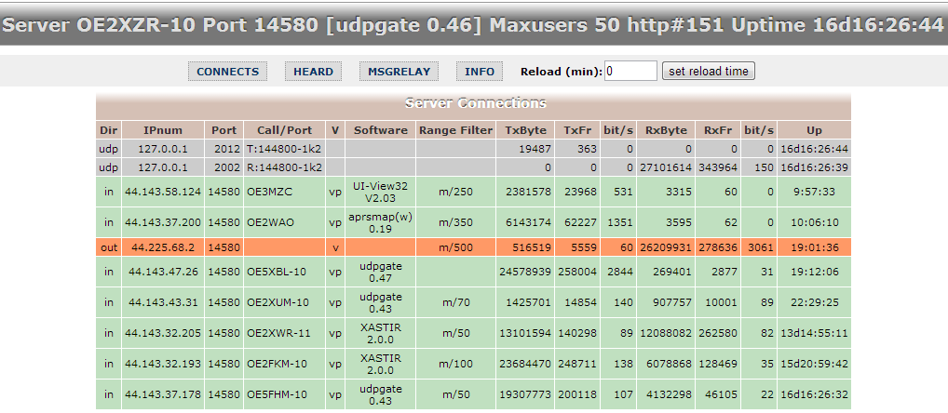Screen dimensions: 948x413
Task: Click IP address 44.143.32.193
Action: [163, 364]
